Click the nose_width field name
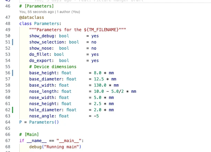Screen dimensions: 211x152 coord(42,98)
